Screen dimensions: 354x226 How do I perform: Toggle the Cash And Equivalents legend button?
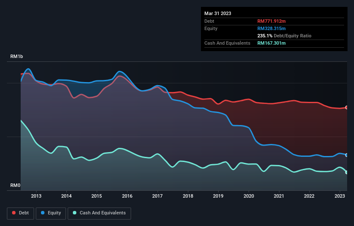click(99, 213)
